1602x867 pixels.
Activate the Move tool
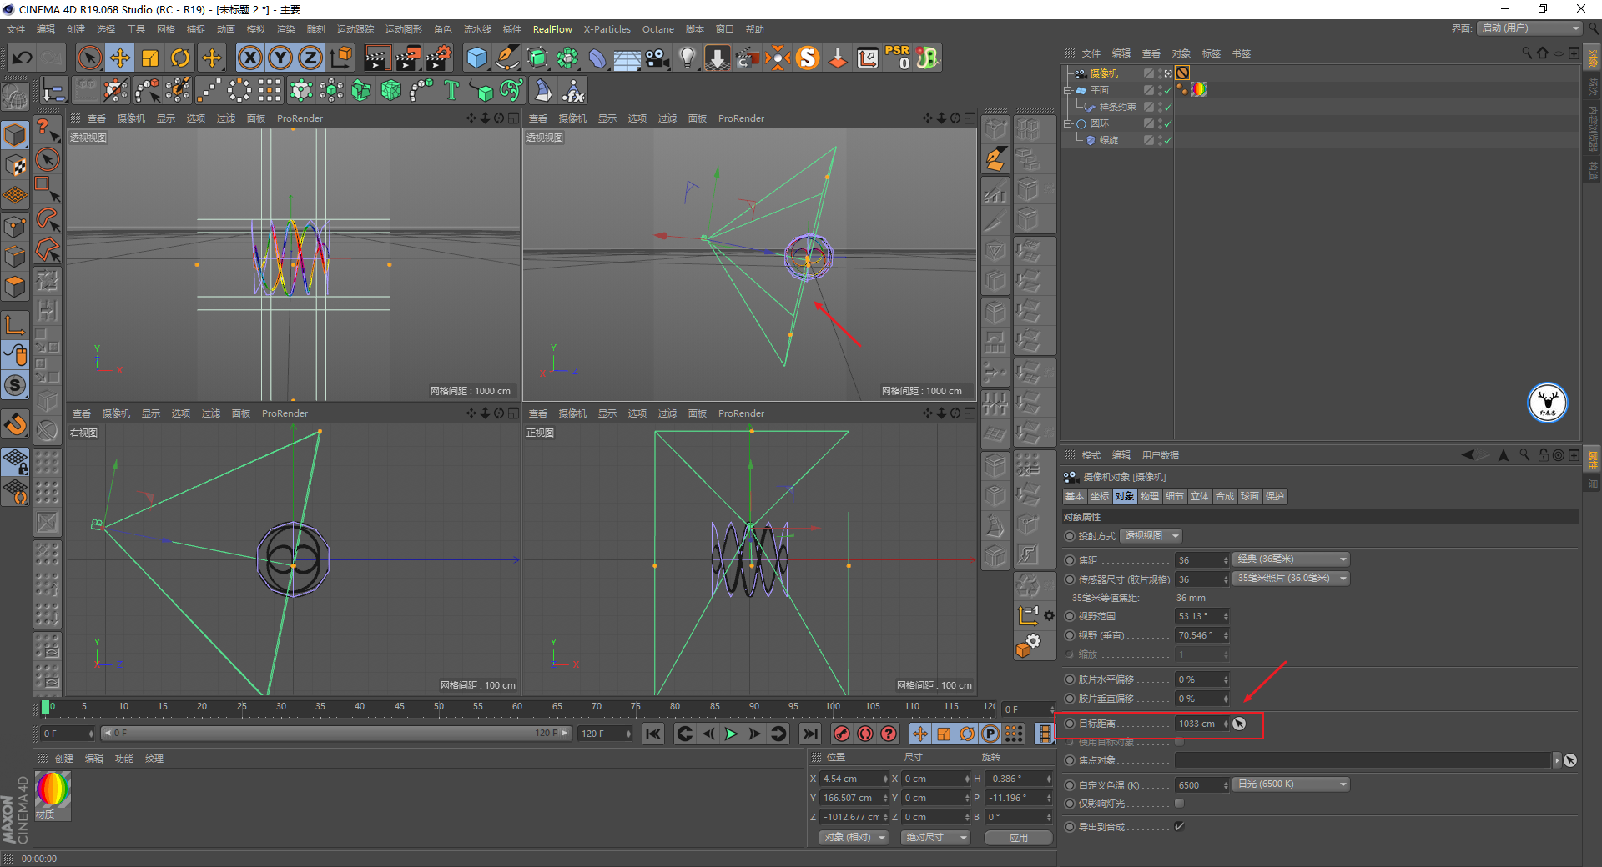pyautogui.click(x=120, y=58)
